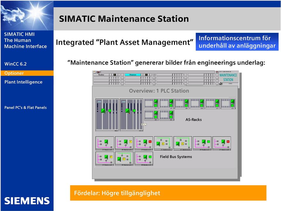The width and height of the screenshot is (281, 211).
Task: Click the green diagnostic icon on the right large rack
Action: coord(127,111)
